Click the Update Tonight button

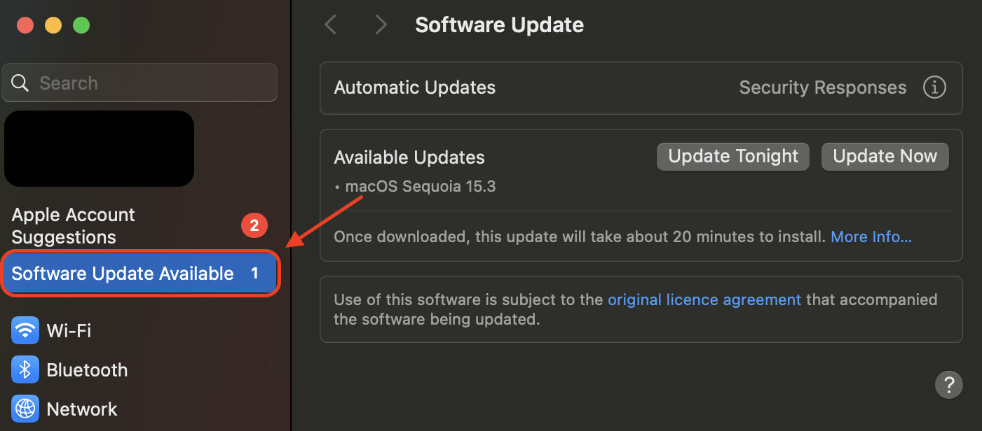click(732, 156)
